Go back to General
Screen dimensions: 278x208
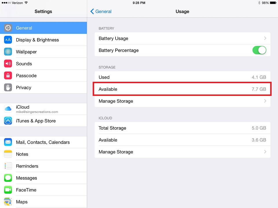101,11
